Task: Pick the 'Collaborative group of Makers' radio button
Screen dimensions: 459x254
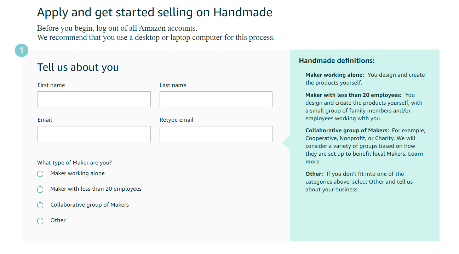Action: [x=40, y=205]
